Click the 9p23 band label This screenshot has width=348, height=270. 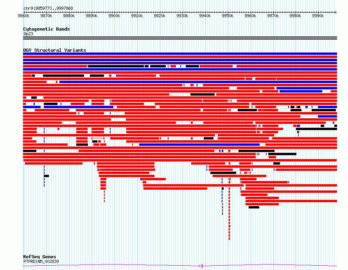(x=28, y=34)
